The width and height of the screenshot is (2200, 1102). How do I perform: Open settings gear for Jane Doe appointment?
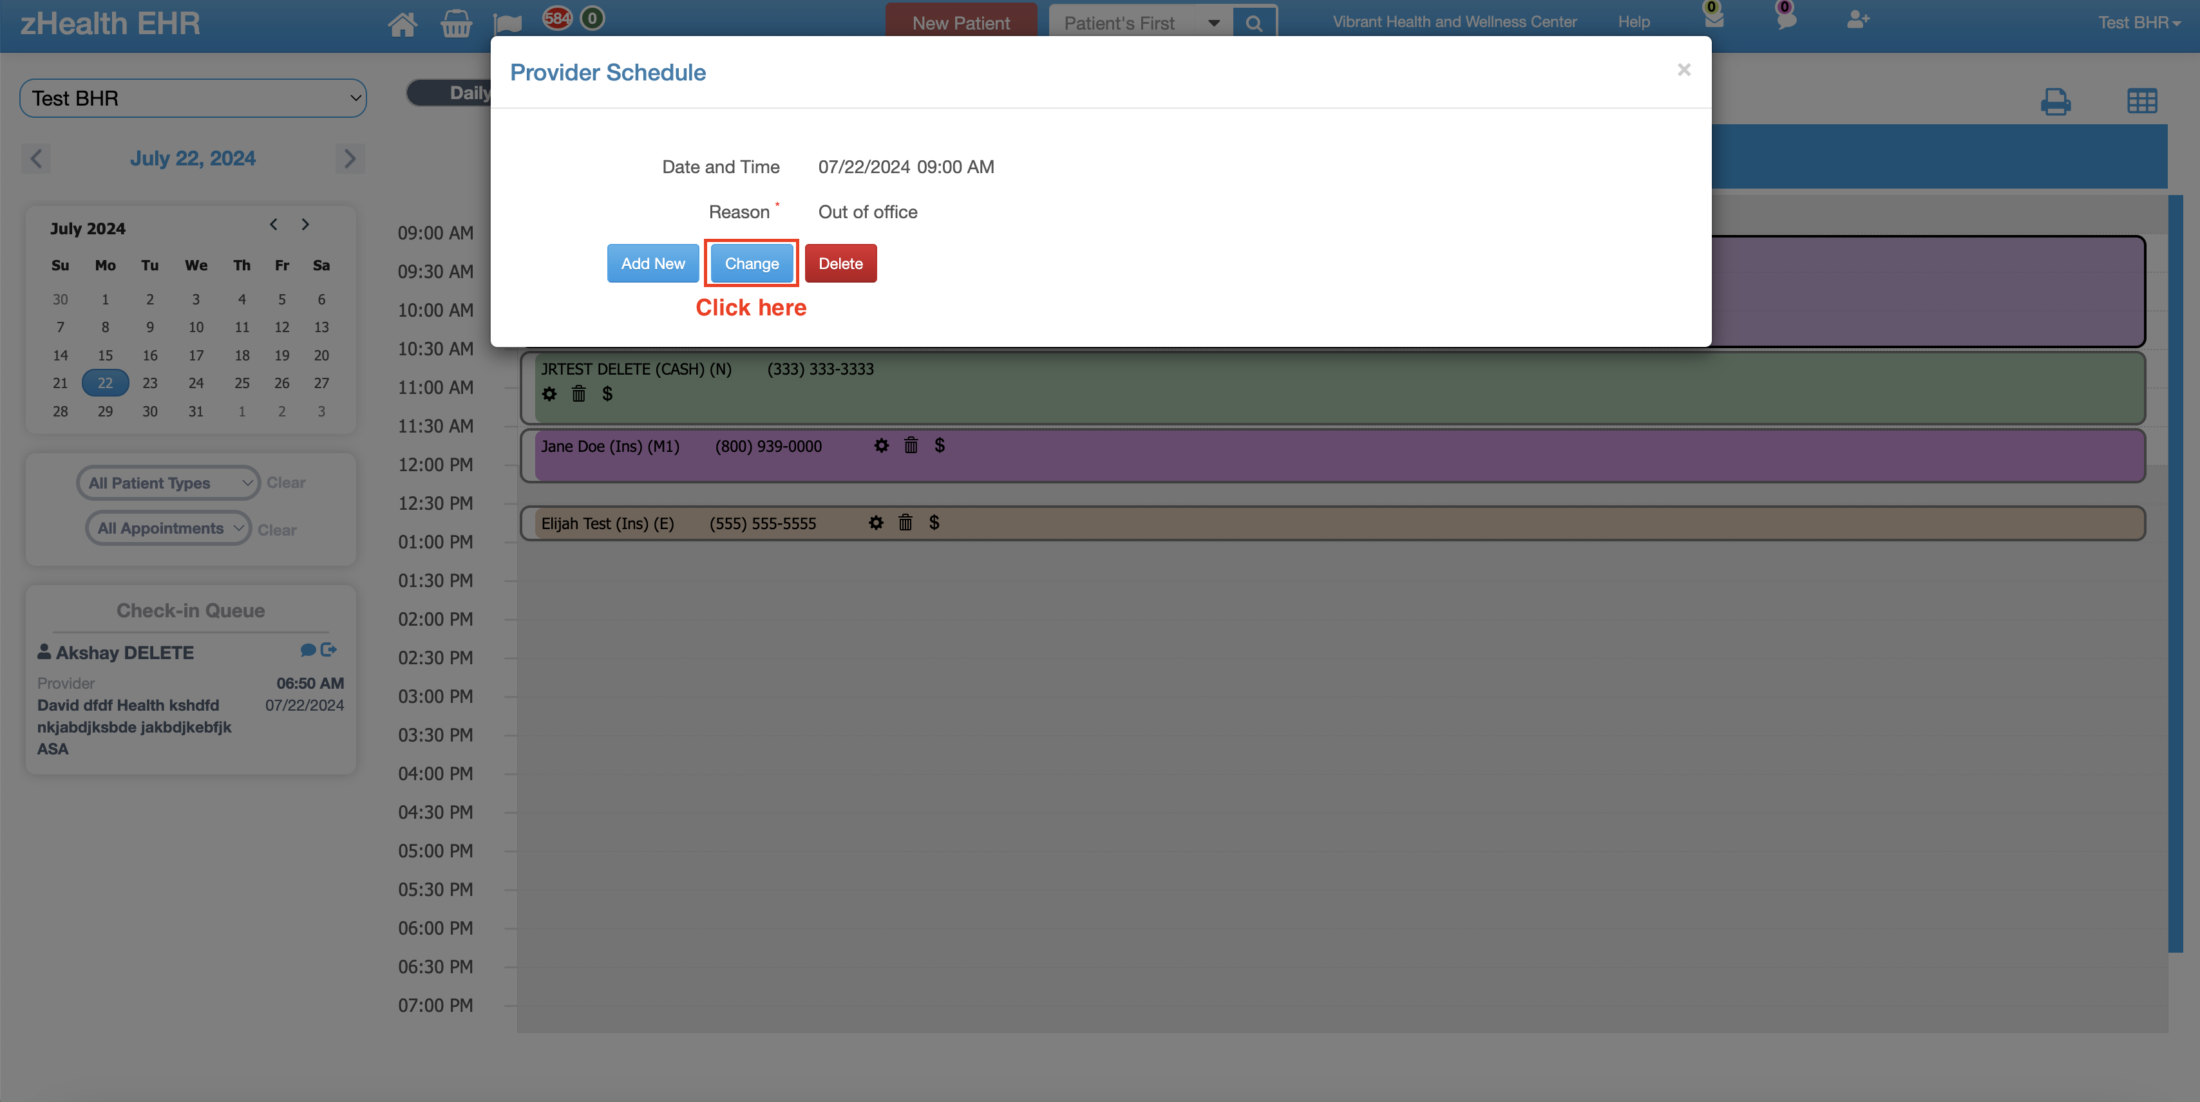882,445
